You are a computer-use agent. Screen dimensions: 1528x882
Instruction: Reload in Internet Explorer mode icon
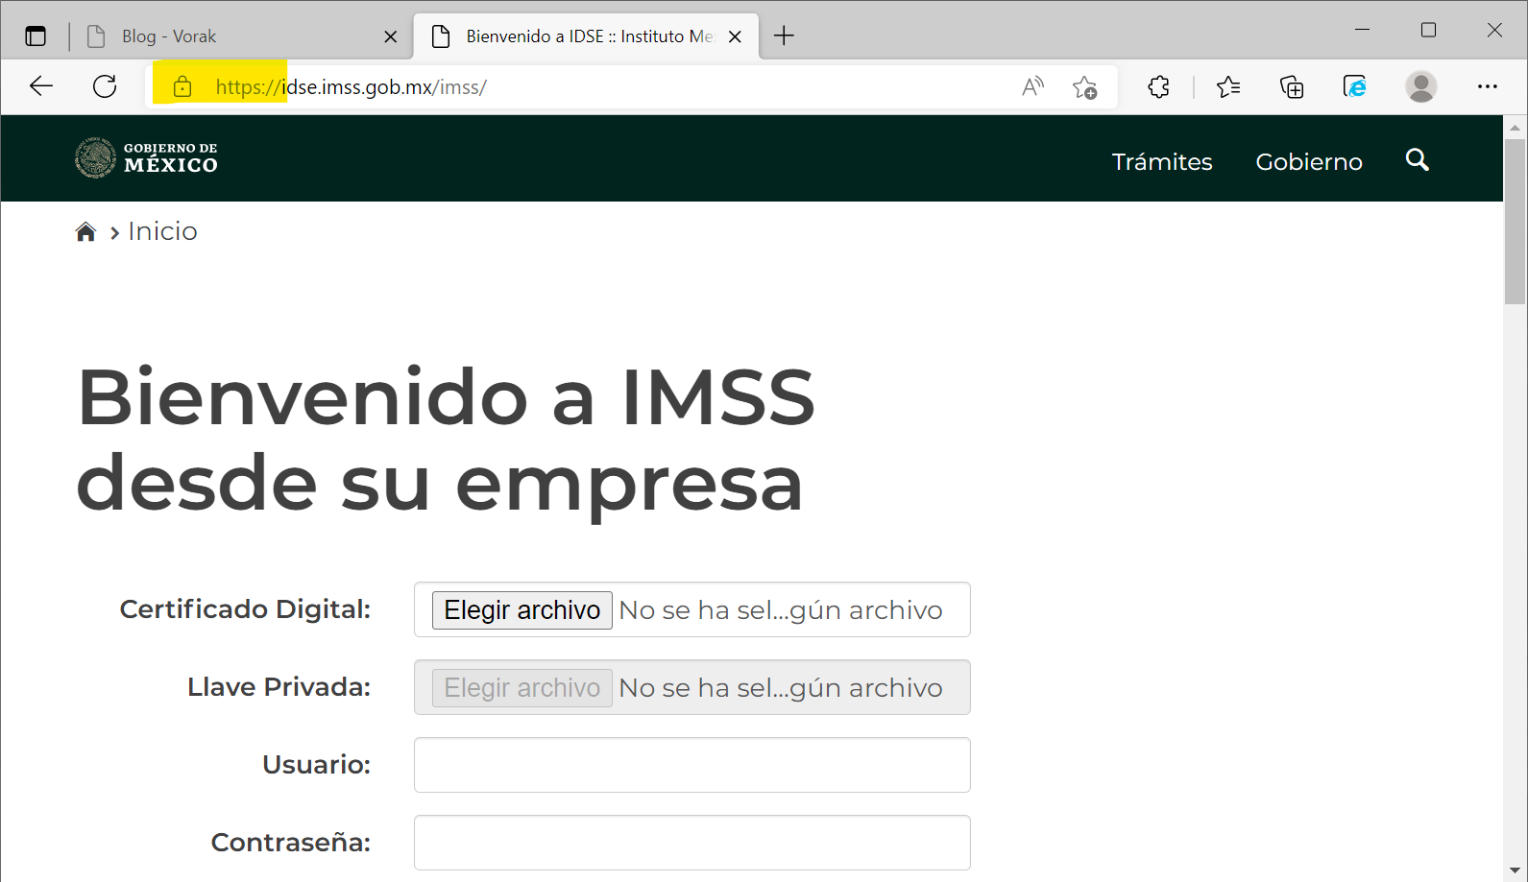(1355, 87)
